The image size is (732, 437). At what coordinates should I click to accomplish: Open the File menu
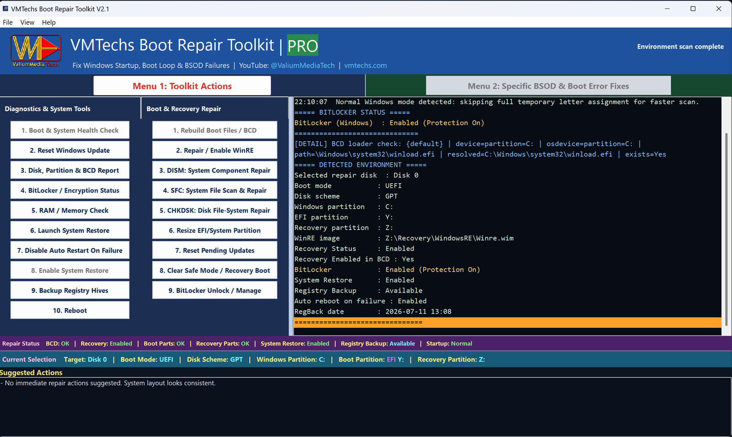(x=8, y=22)
